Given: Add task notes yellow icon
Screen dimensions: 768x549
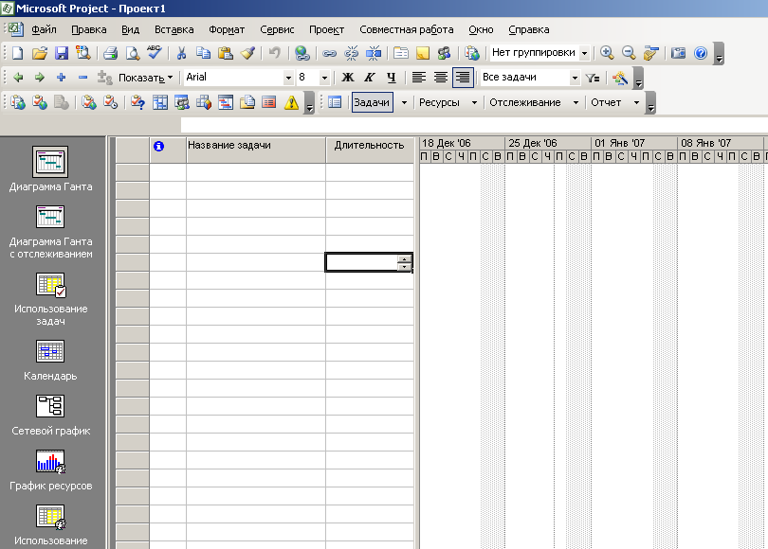Looking at the screenshot, I should pos(423,53).
